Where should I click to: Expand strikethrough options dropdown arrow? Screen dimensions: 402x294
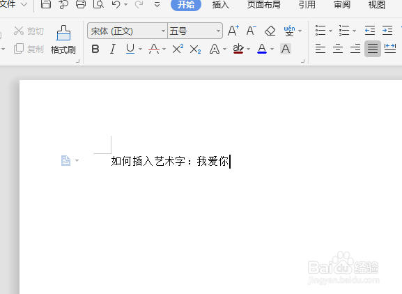coord(164,49)
